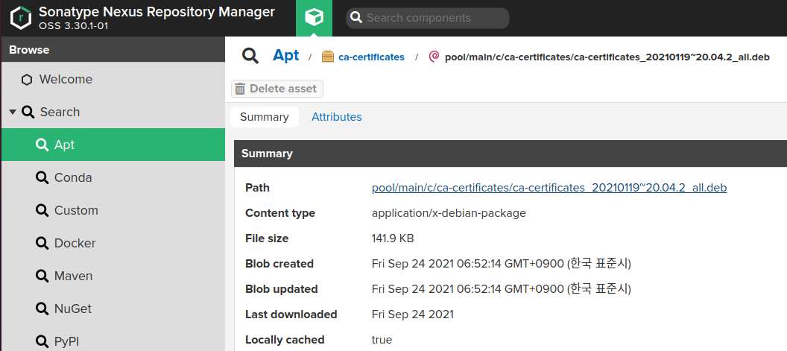Click the ca-certificates package box icon
This screenshot has width=787, height=351.
328,57
